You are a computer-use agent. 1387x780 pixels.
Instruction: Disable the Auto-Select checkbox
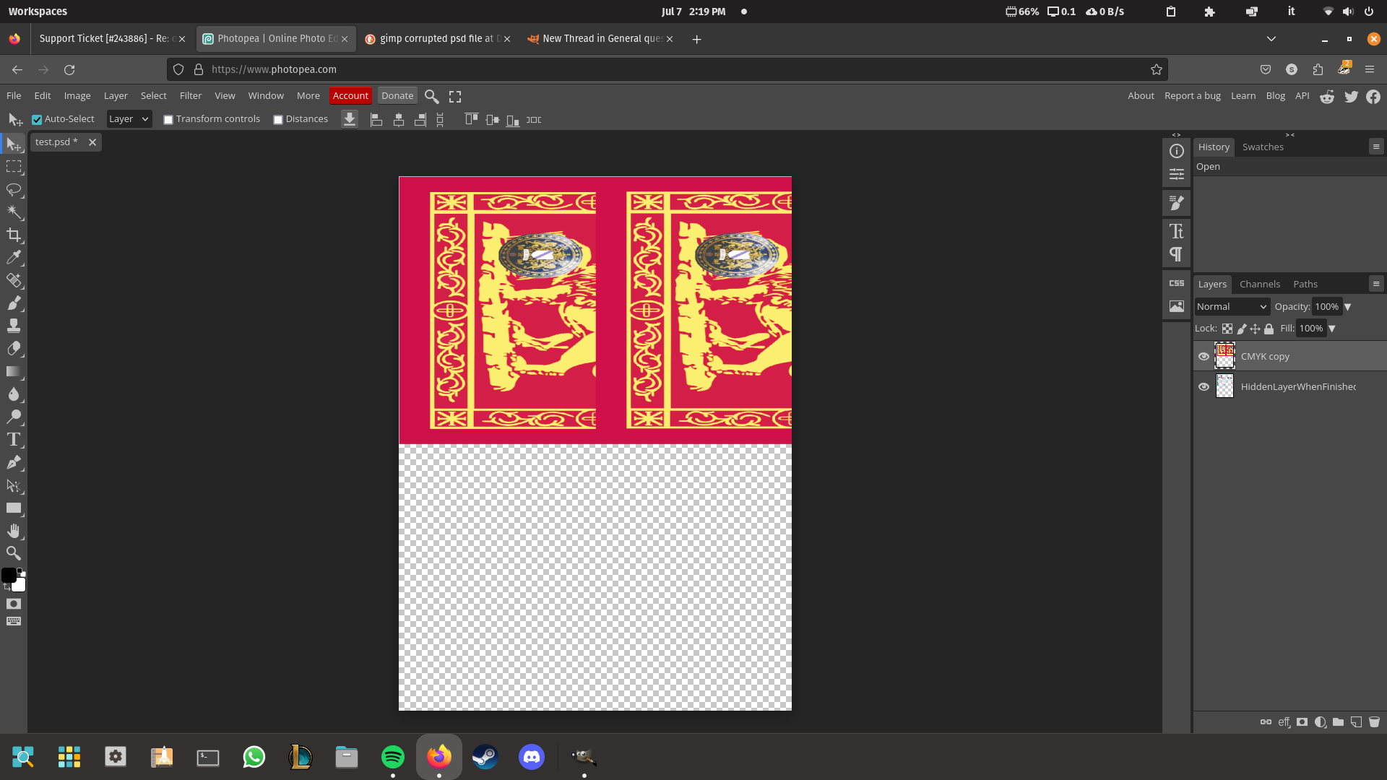click(x=37, y=120)
